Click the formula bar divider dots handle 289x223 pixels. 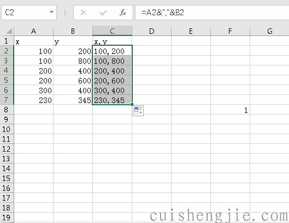(x=65, y=13)
